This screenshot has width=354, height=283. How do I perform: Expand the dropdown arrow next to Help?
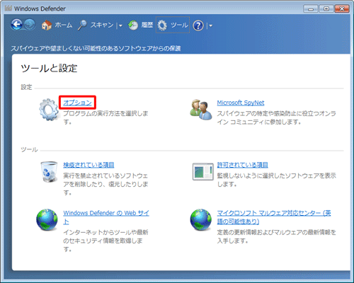click(x=210, y=25)
